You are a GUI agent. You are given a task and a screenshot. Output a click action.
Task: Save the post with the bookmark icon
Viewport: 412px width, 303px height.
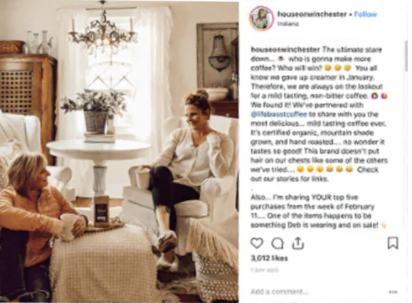click(x=393, y=243)
